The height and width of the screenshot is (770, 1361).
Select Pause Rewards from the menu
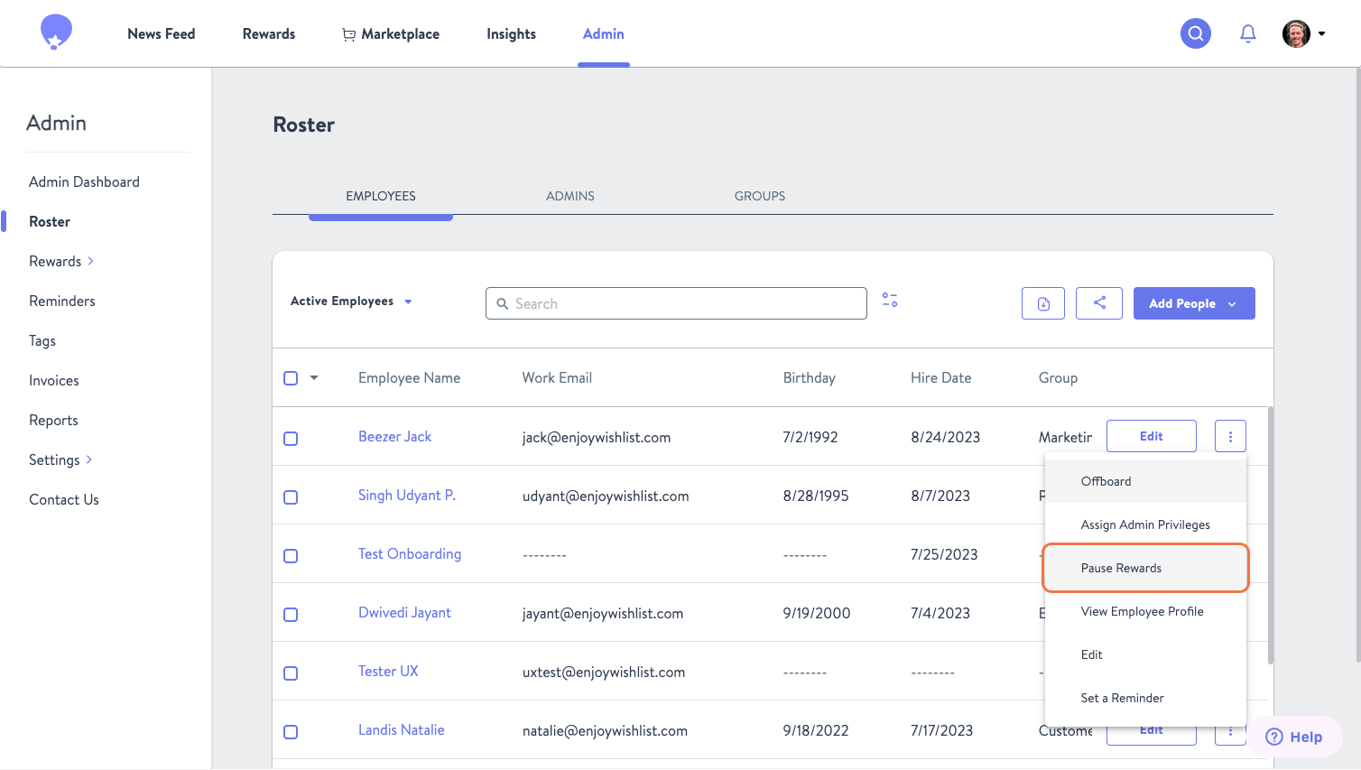pos(1145,568)
